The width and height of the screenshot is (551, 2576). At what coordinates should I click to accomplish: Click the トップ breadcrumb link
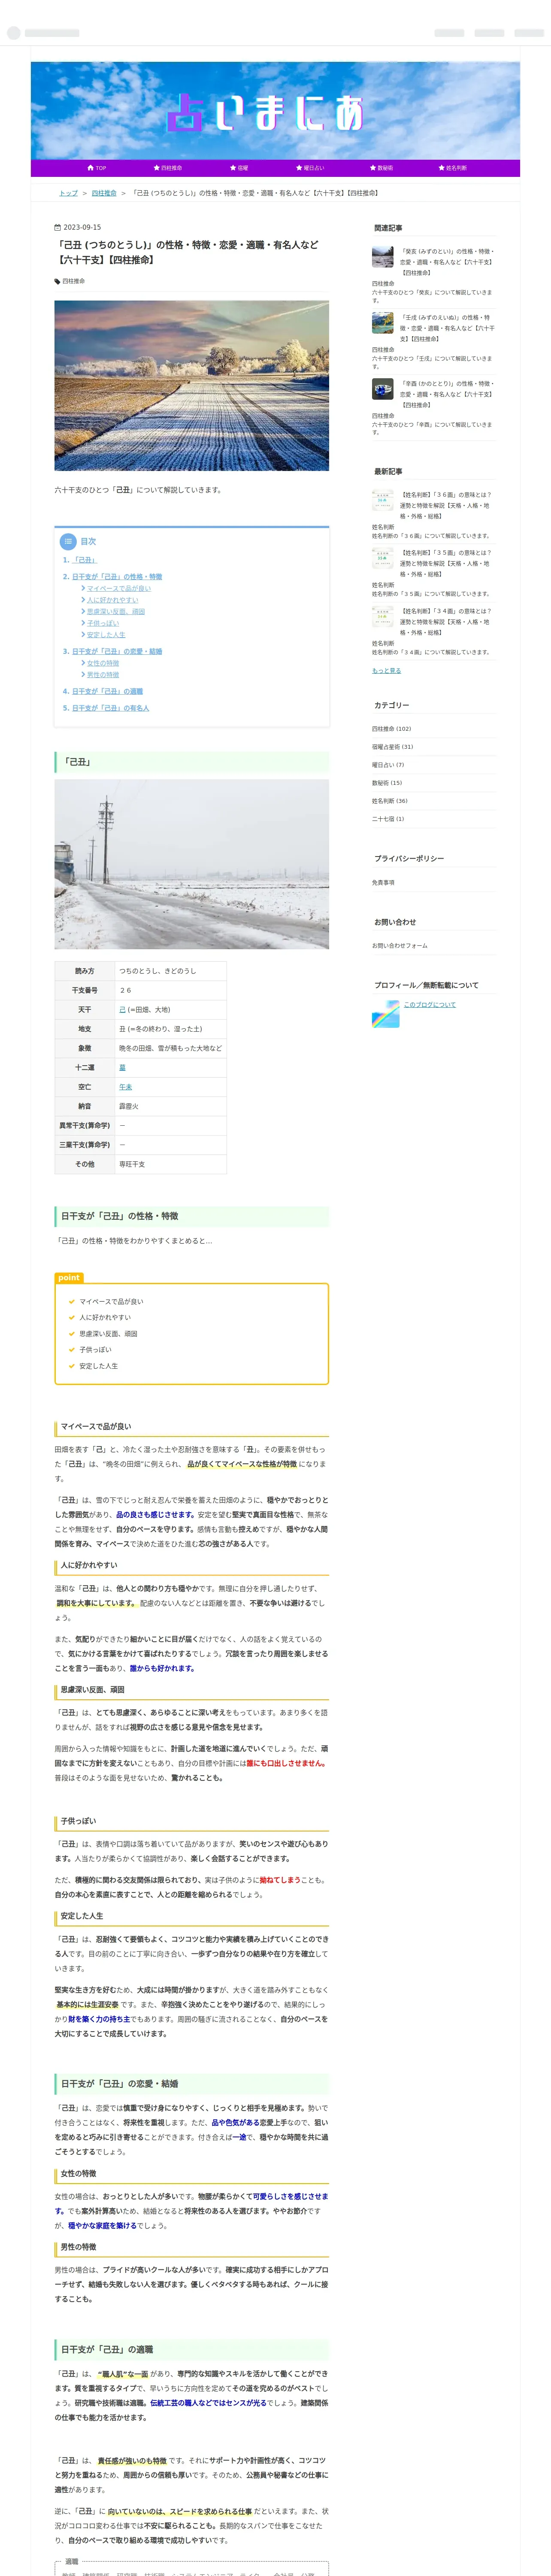[68, 193]
